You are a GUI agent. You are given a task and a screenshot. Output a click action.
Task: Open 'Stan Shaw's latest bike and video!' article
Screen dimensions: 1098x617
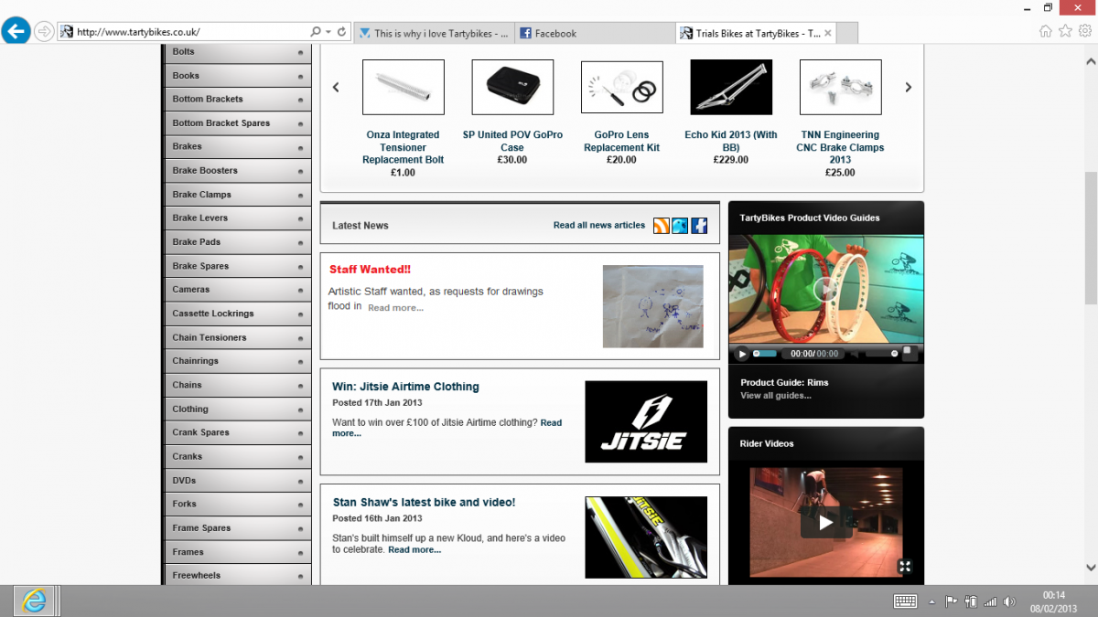[424, 502]
